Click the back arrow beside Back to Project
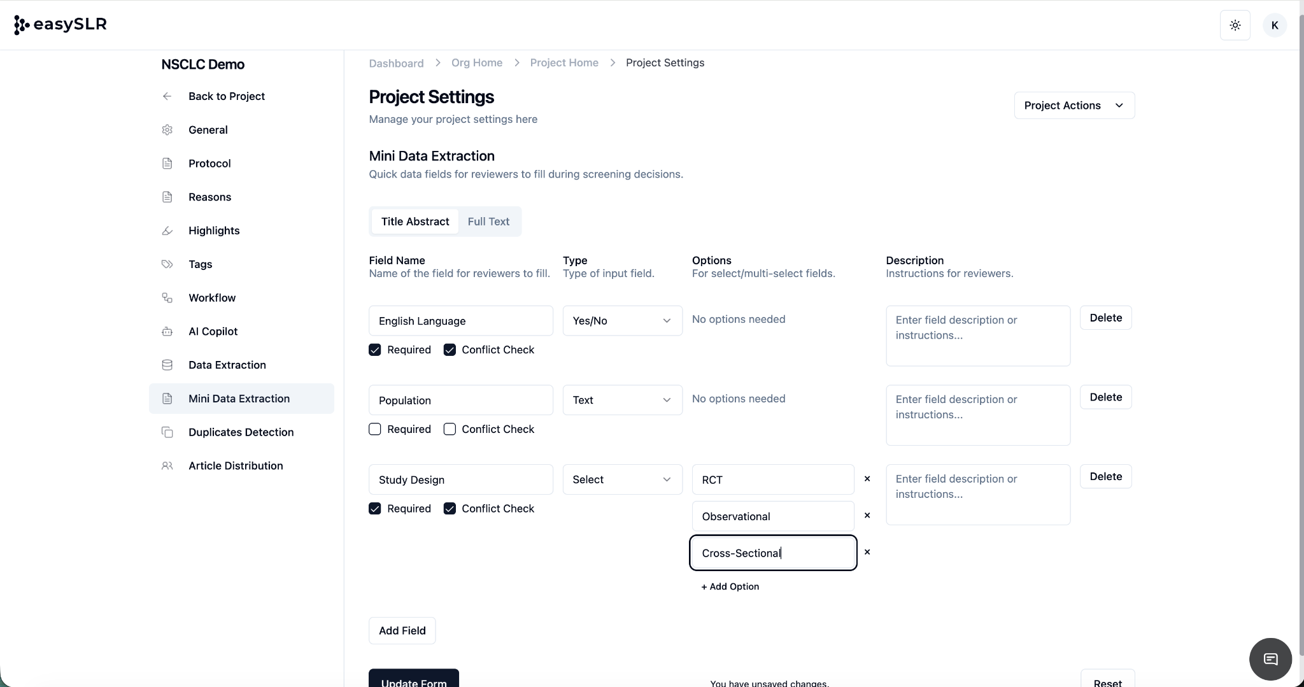This screenshot has height=687, width=1304. coord(167,96)
